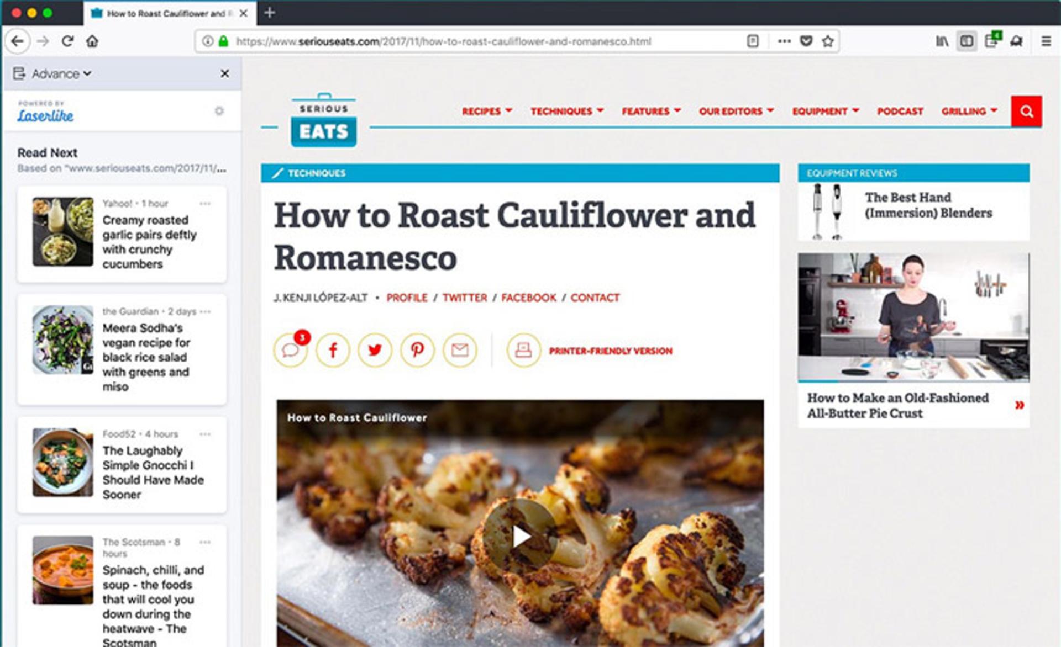Open Recipes navigation dropdown
The image size is (1061, 647).
pos(487,111)
